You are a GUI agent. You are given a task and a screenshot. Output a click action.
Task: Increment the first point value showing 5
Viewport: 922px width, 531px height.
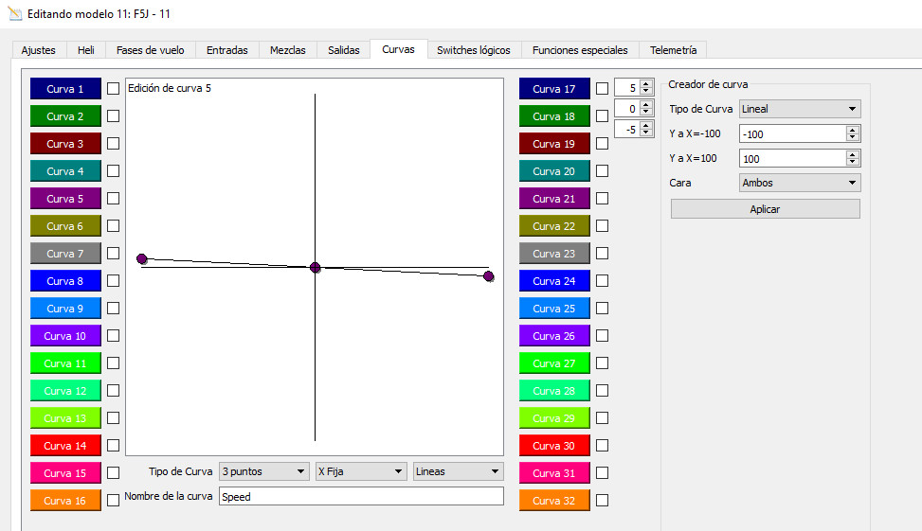646,84
